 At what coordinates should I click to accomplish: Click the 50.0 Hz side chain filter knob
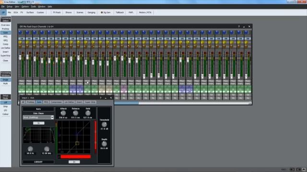pyautogui.click(x=30, y=149)
